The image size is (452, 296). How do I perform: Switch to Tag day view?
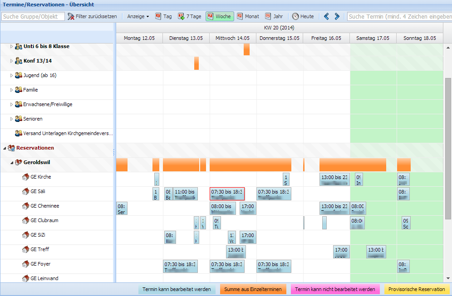tap(163, 16)
